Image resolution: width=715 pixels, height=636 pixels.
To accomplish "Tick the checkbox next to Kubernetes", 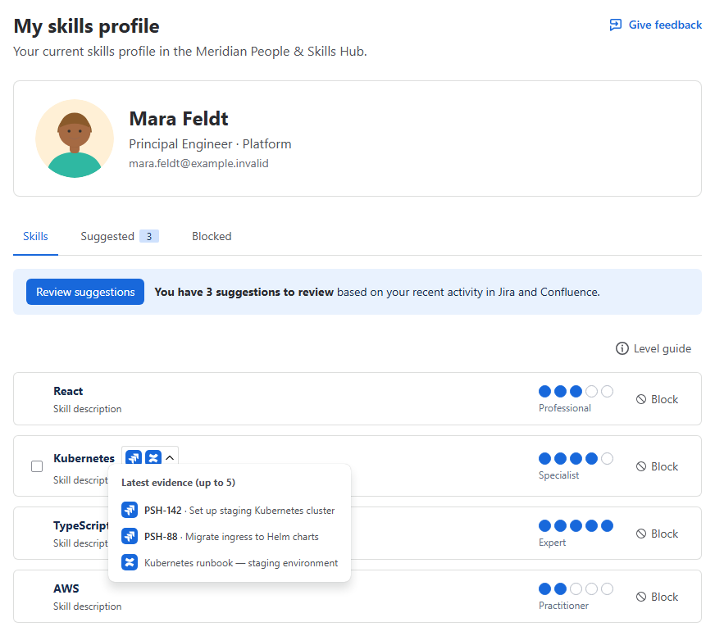I will click(x=37, y=466).
